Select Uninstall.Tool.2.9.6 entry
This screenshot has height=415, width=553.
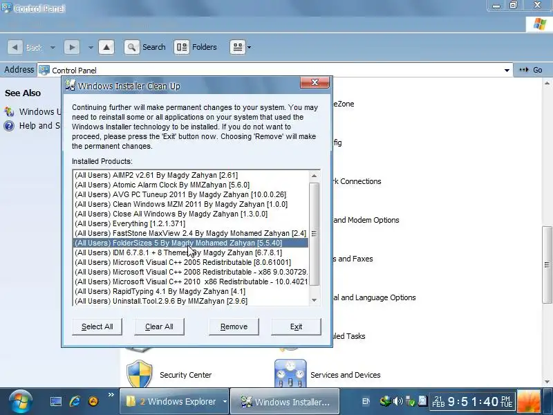point(191,302)
